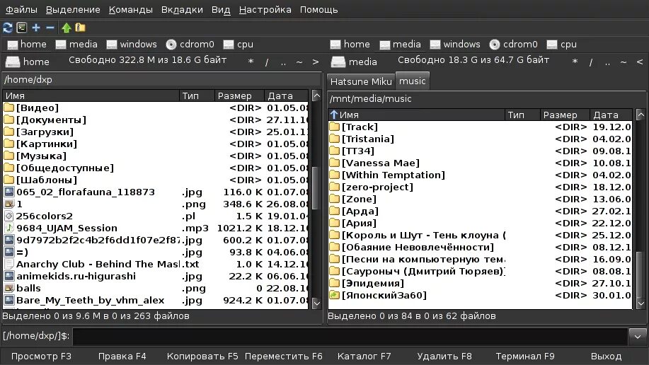Viewport: 649px width, 365px height.
Task: Select home drive button in left panel
Action: click(x=27, y=45)
